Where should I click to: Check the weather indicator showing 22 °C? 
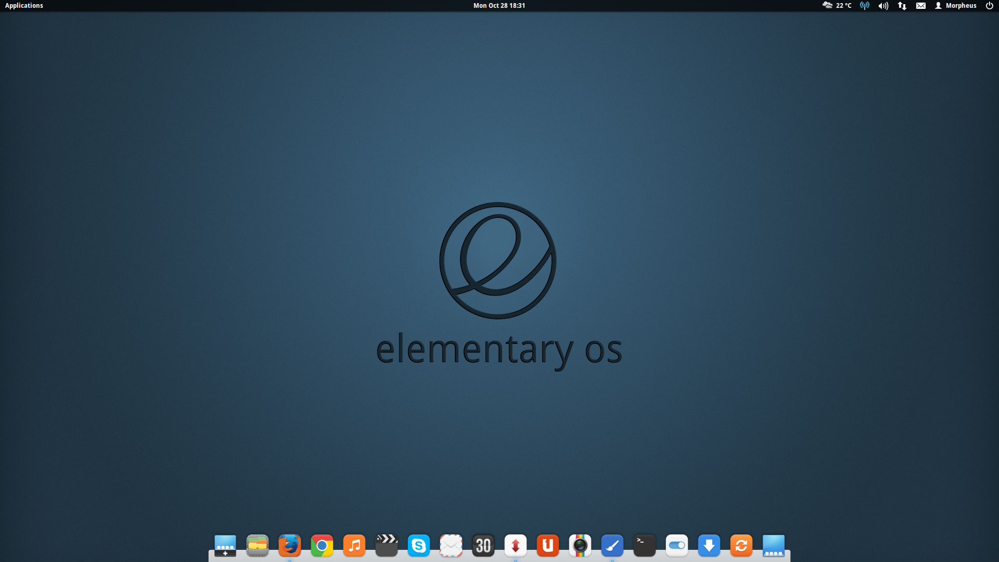pos(837,6)
